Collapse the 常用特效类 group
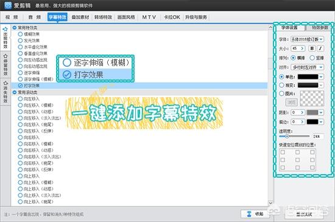 click(x=15, y=28)
